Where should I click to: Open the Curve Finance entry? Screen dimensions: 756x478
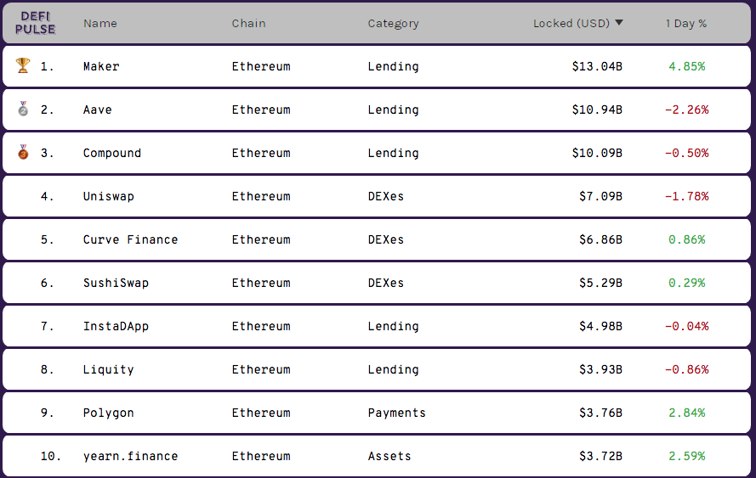[x=130, y=239]
